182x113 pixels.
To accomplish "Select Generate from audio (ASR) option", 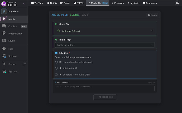I will point(56,74).
